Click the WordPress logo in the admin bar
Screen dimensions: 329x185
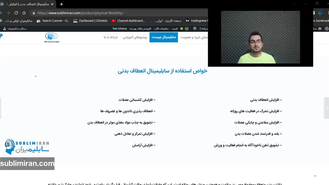(x=327, y=29)
